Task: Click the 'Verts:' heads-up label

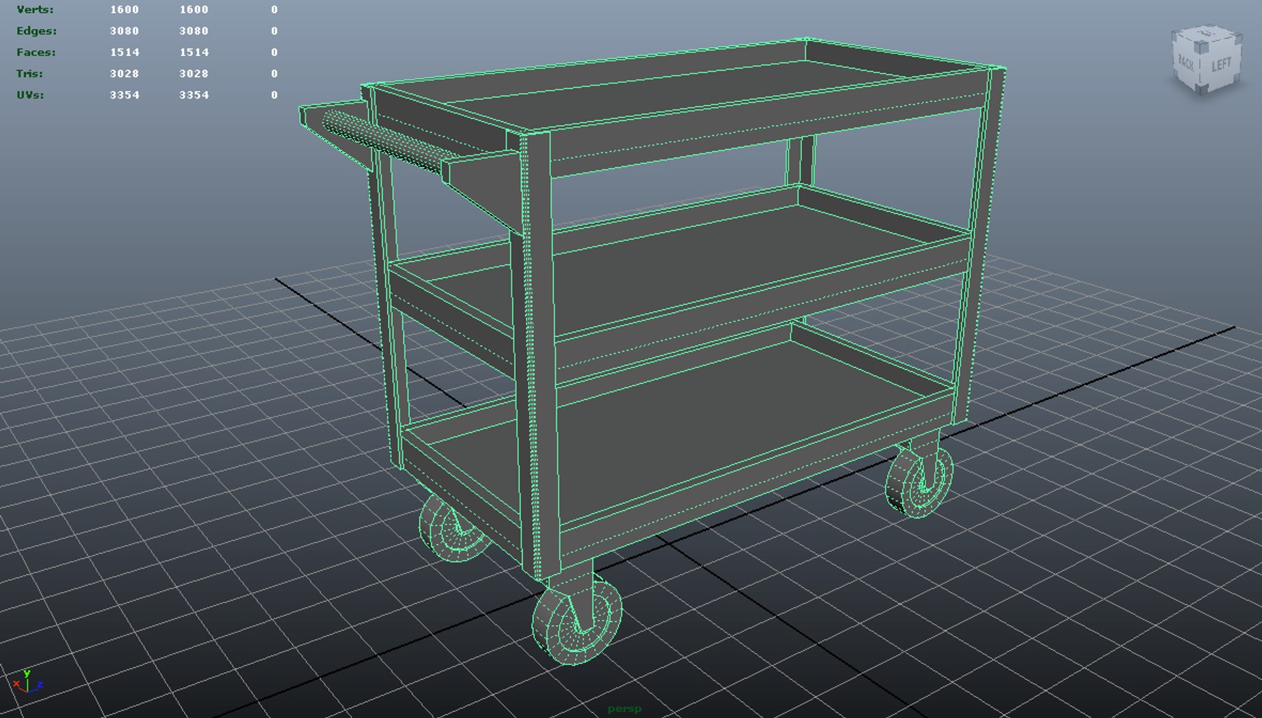Action: tap(35, 9)
